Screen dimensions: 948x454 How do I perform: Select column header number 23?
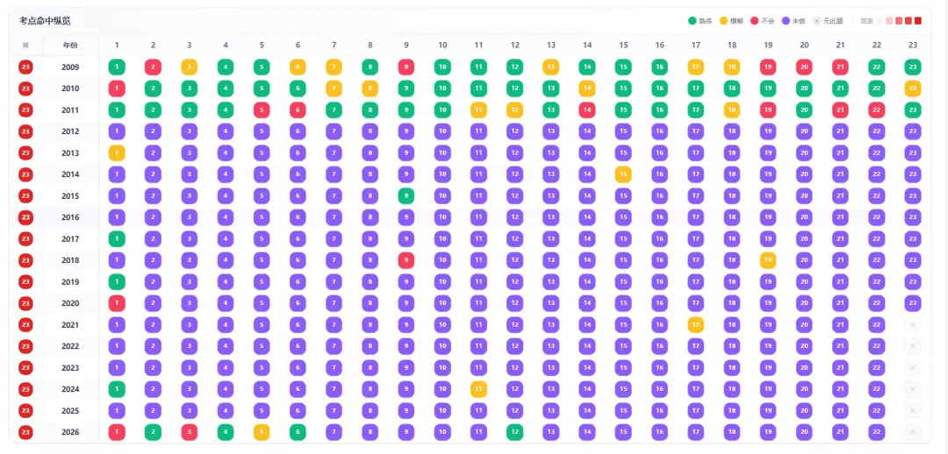tap(913, 46)
